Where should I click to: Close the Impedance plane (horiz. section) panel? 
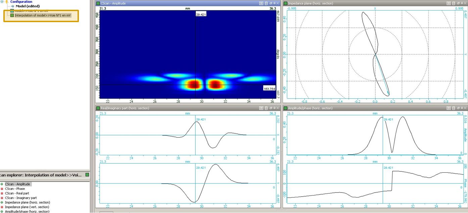point(465,3)
